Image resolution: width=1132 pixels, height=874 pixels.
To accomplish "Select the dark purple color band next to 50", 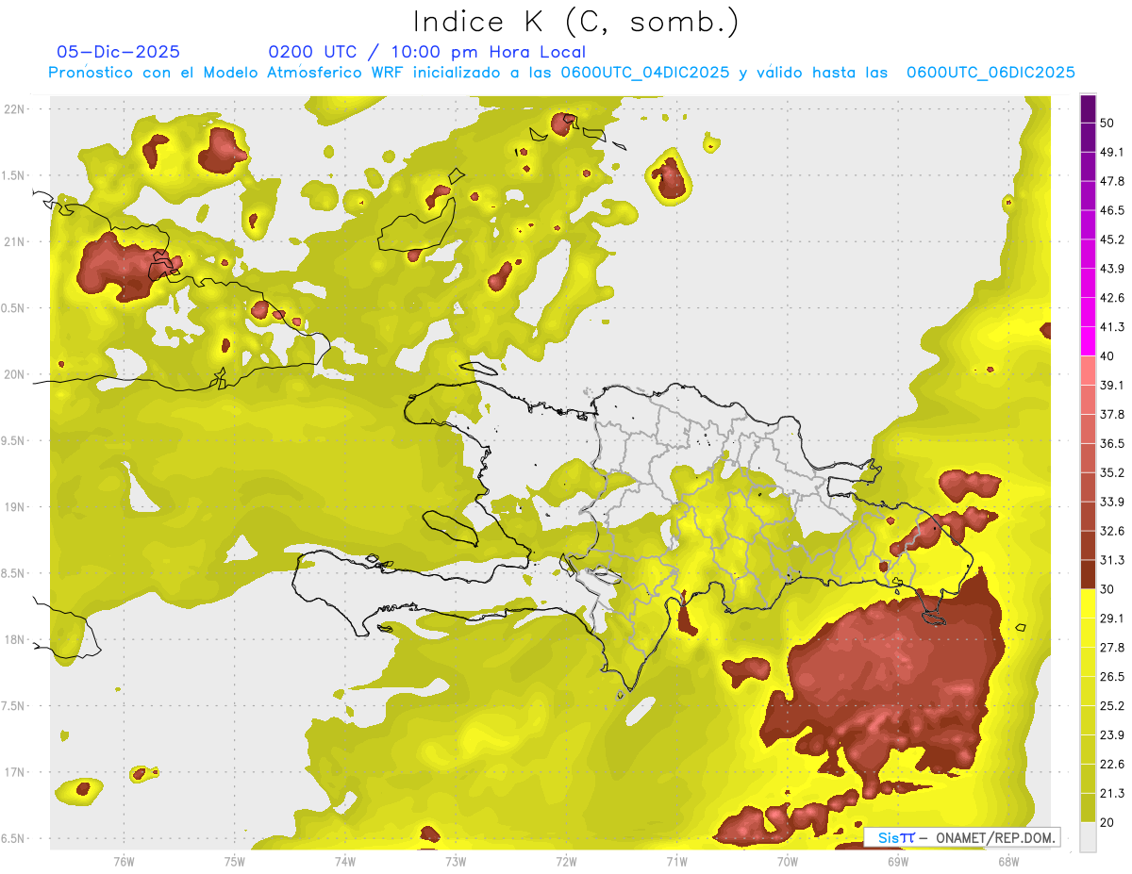I will pyautogui.click(x=1089, y=109).
